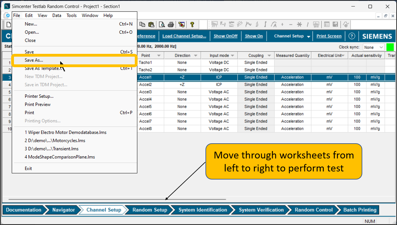The width and height of the screenshot is (397, 225).
Task: Click the F function toolbar icon
Action: pyautogui.click(x=223, y=24)
